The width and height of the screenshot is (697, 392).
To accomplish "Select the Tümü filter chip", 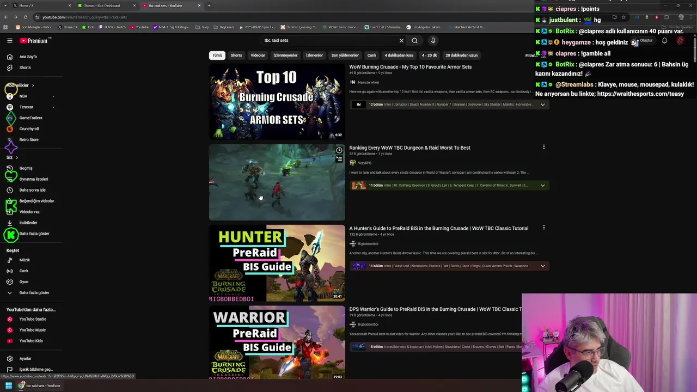I will point(217,55).
